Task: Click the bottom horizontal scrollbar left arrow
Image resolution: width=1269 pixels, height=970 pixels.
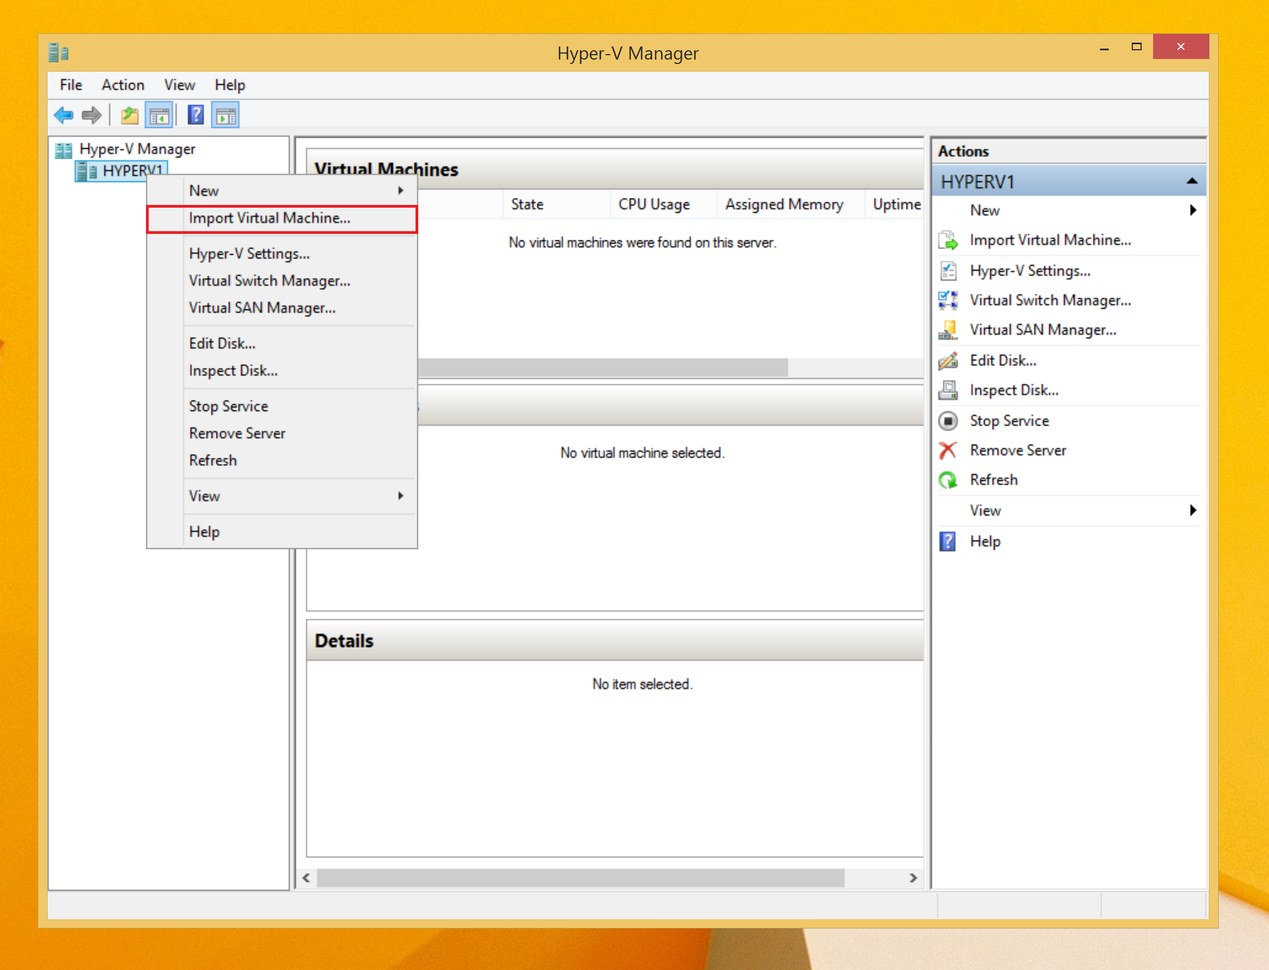Action: tap(307, 878)
